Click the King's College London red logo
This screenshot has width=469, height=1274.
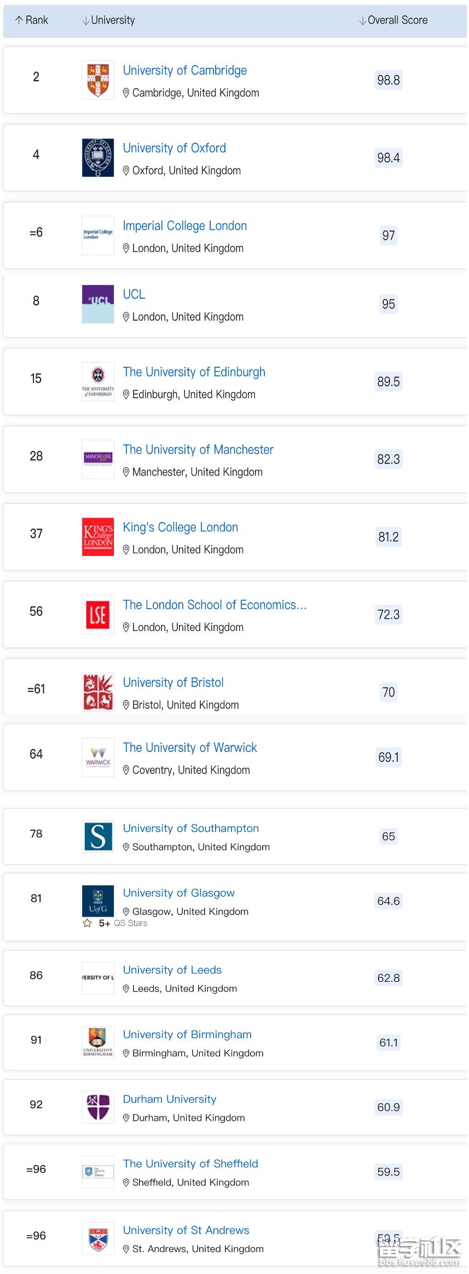click(98, 537)
